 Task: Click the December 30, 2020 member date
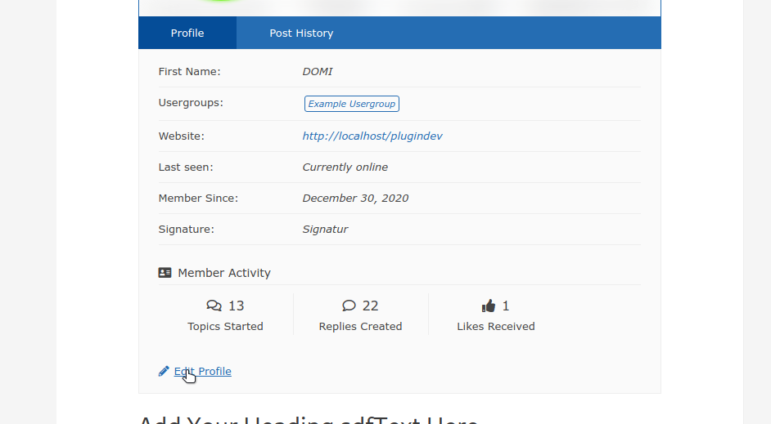click(355, 198)
